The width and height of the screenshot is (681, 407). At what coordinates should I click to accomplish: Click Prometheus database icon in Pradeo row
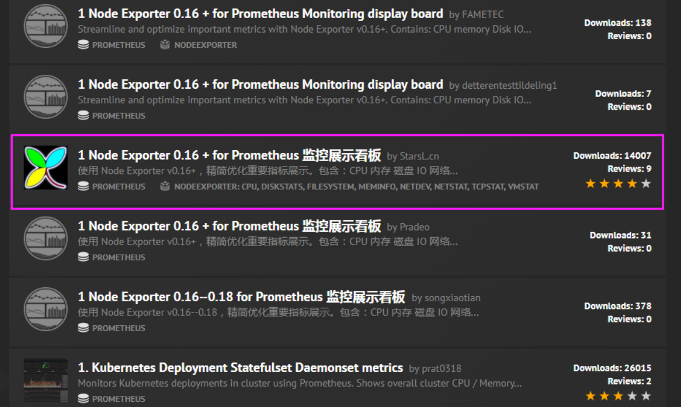pyautogui.click(x=84, y=257)
